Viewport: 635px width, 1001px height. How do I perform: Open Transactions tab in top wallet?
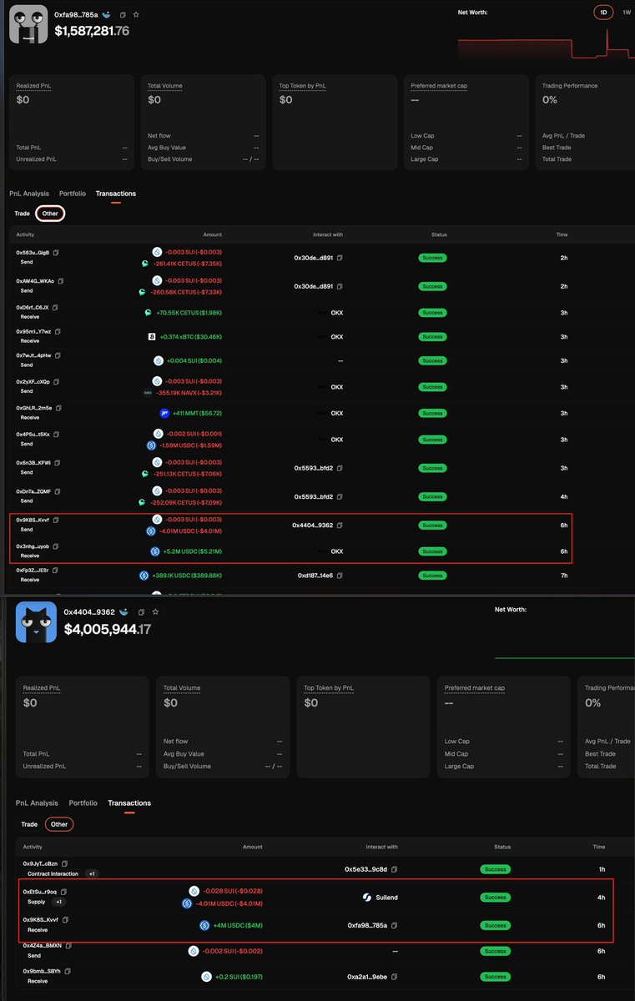point(115,194)
